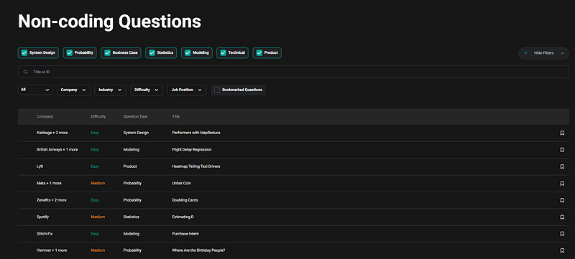Click the Stitch Fix company cell
The image size is (575, 259).
(x=45, y=234)
